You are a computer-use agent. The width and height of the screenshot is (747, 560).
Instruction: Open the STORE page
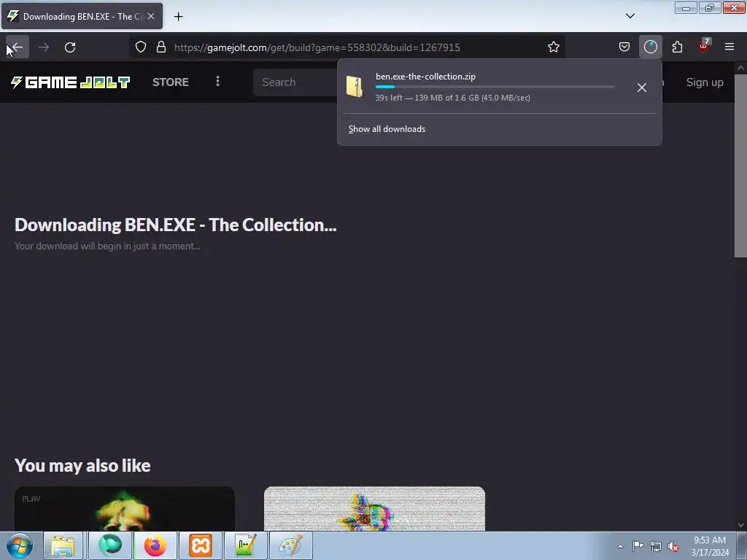(x=171, y=82)
